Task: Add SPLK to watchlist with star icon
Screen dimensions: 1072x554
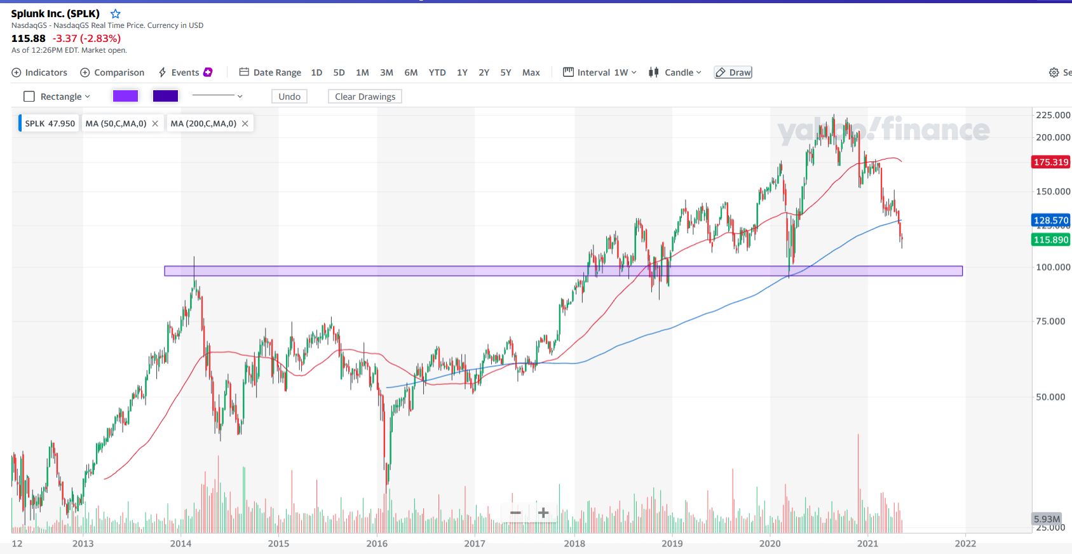Action: (115, 14)
